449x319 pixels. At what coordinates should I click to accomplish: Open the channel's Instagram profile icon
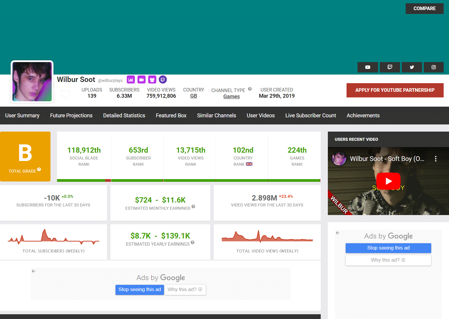pyautogui.click(x=434, y=67)
